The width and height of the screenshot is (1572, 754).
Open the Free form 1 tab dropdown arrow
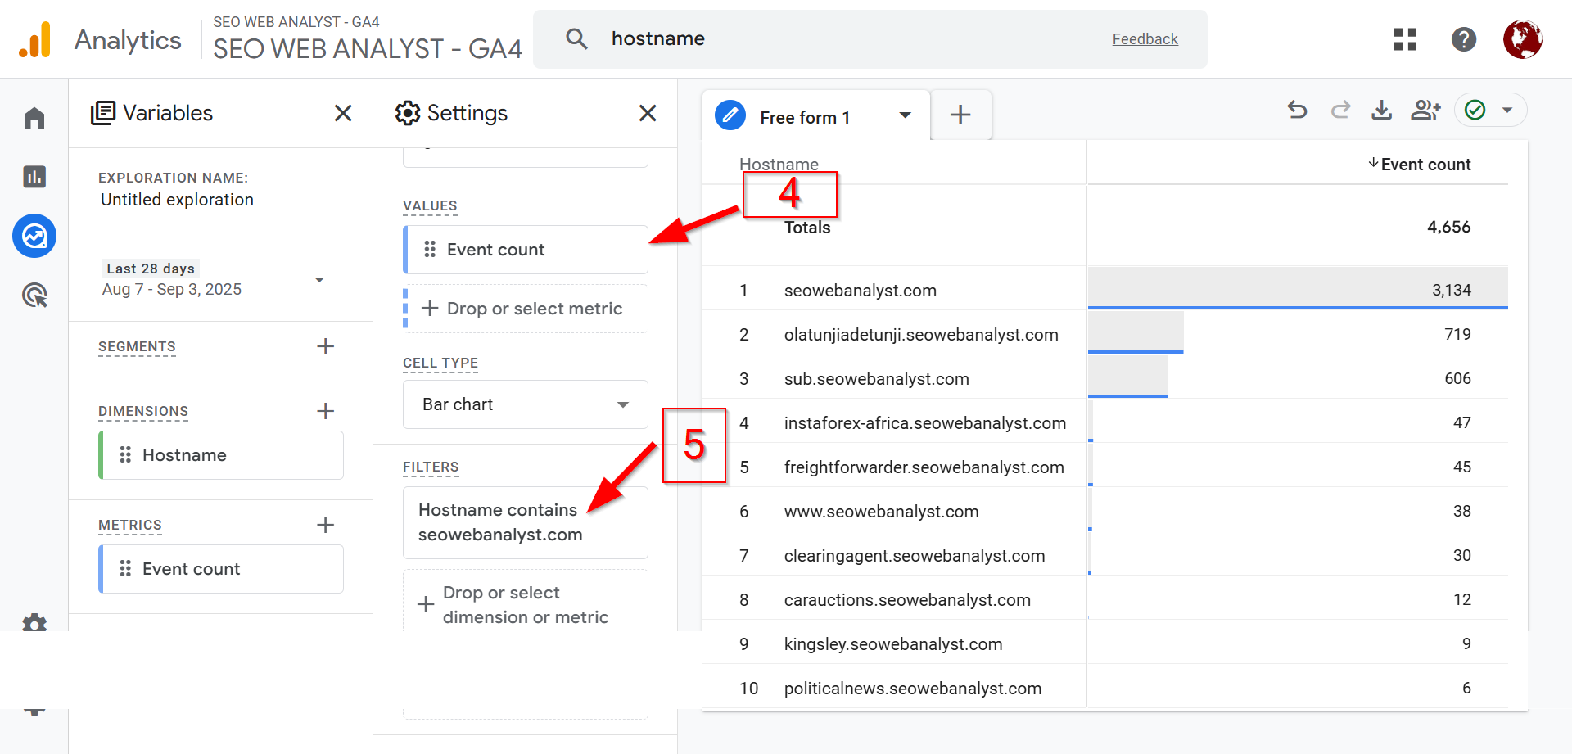click(906, 115)
